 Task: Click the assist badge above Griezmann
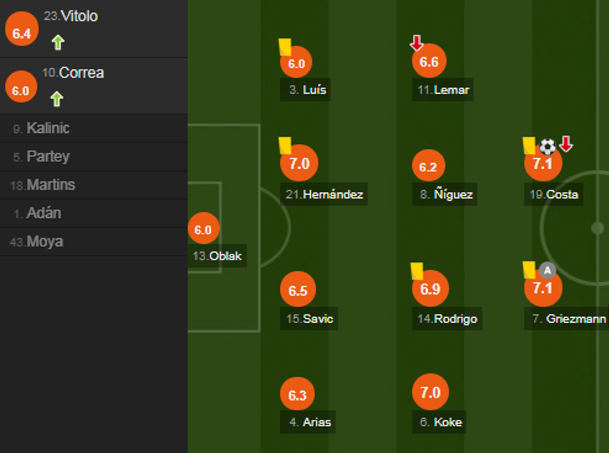[547, 270]
